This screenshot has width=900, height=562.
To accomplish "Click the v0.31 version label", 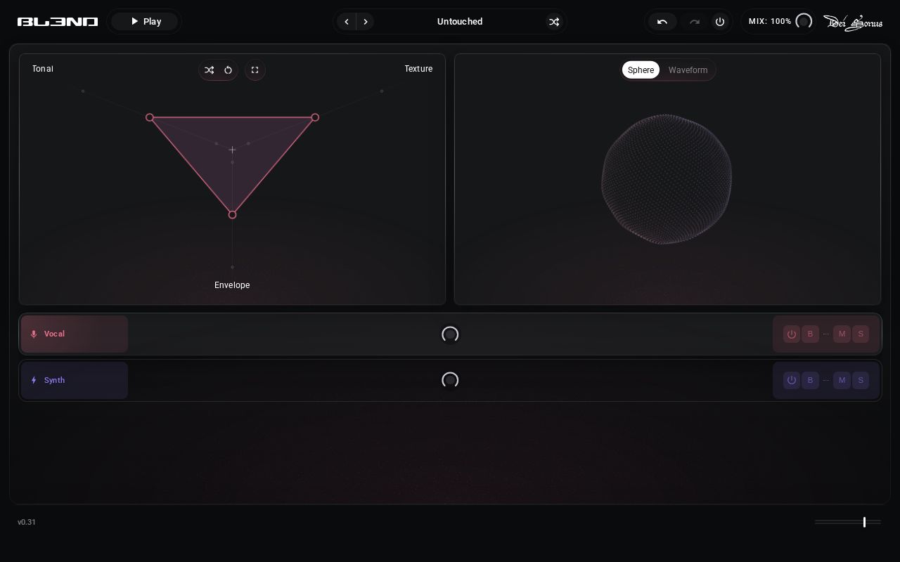I will (x=27, y=523).
